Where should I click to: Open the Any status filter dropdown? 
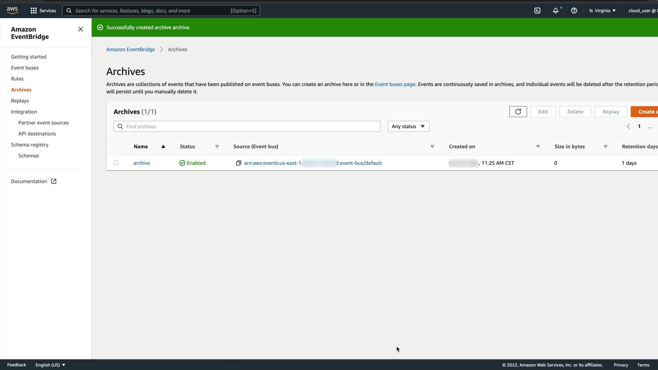coord(408,126)
